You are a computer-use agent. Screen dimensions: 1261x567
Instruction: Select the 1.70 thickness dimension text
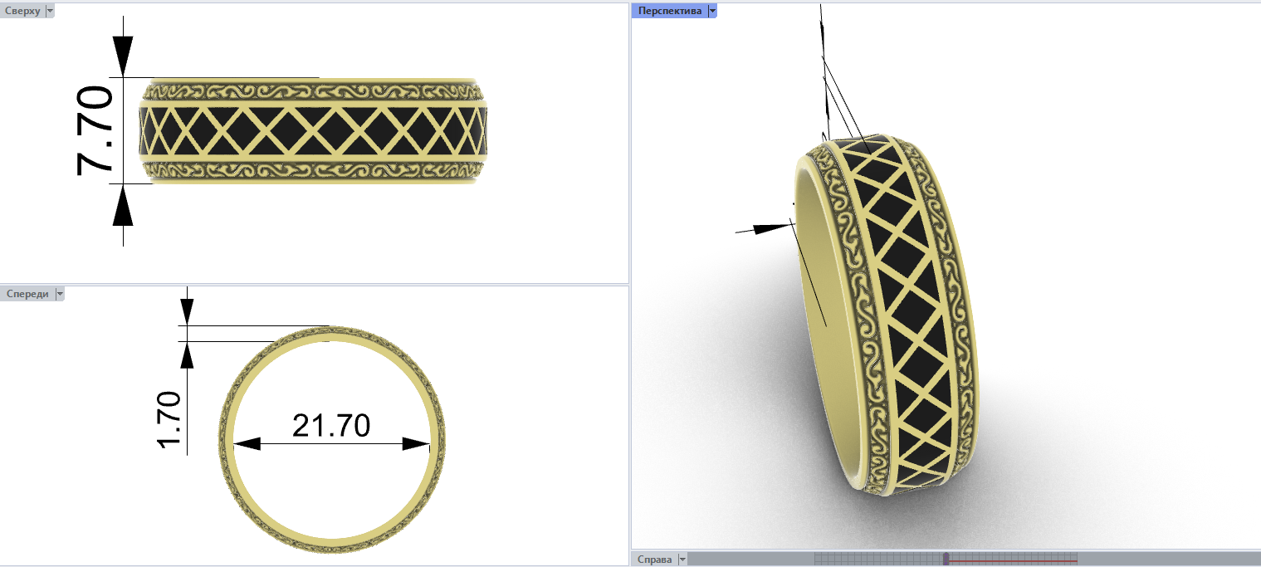(x=169, y=420)
